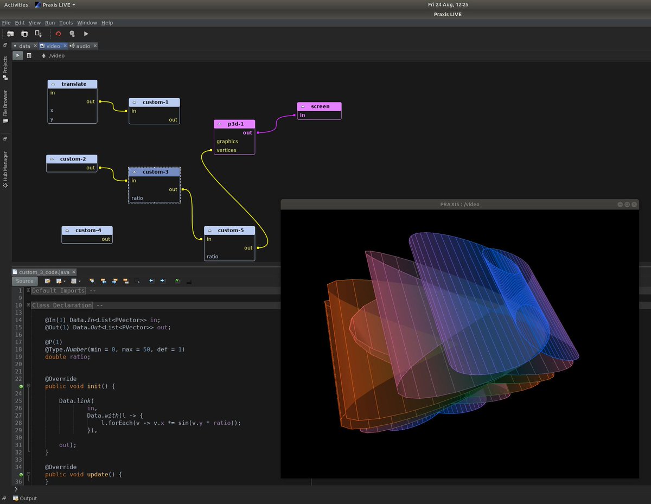The width and height of the screenshot is (651, 504).
Task: Select the custom-3 node in the graph
Action: tap(154, 171)
